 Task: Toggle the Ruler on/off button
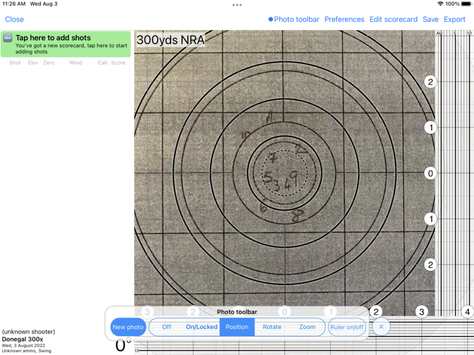(x=347, y=327)
